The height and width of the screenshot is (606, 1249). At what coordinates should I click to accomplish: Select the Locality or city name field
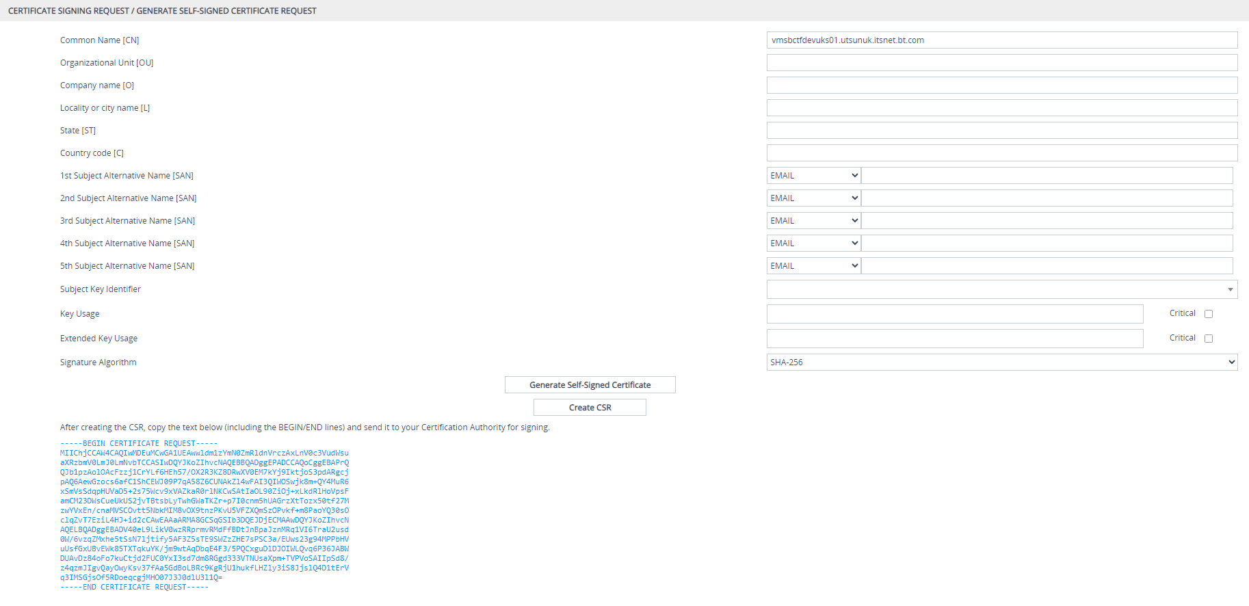pos(1002,108)
